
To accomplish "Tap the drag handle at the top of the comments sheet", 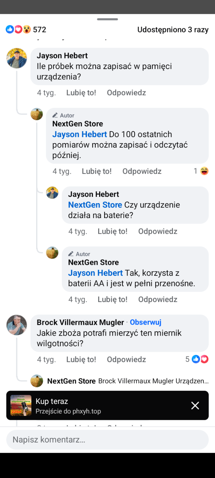I will 107,19.
